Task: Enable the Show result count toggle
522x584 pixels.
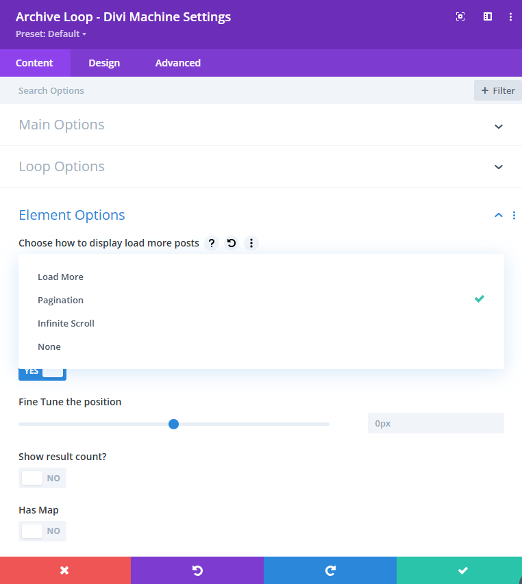Action: (x=42, y=478)
